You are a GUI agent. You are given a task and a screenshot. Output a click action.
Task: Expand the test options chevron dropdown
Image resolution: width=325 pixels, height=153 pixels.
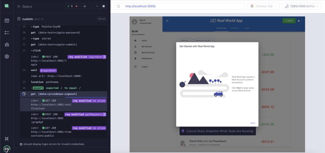click(x=97, y=6)
